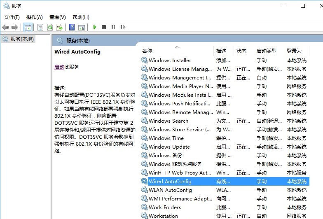Click the Export List toolbar icon
Image resolution: width=323 pixels, height=219 pixels.
click(x=59, y=27)
